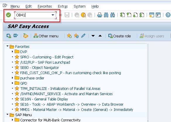The height and width of the screenshot is (122, 171).
Task: Click the Find Next binoculars icon
Action: 113,15
